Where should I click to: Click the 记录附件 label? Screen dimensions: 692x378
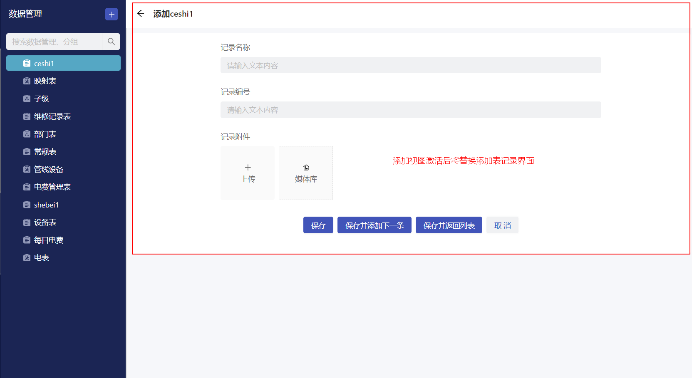(236, 137)
